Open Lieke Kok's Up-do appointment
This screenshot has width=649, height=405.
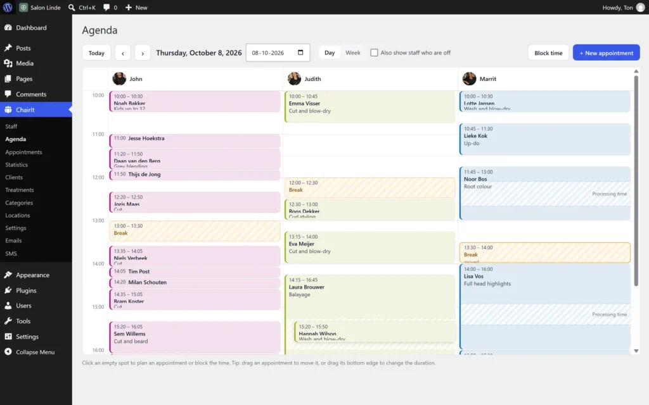(545, 139)
